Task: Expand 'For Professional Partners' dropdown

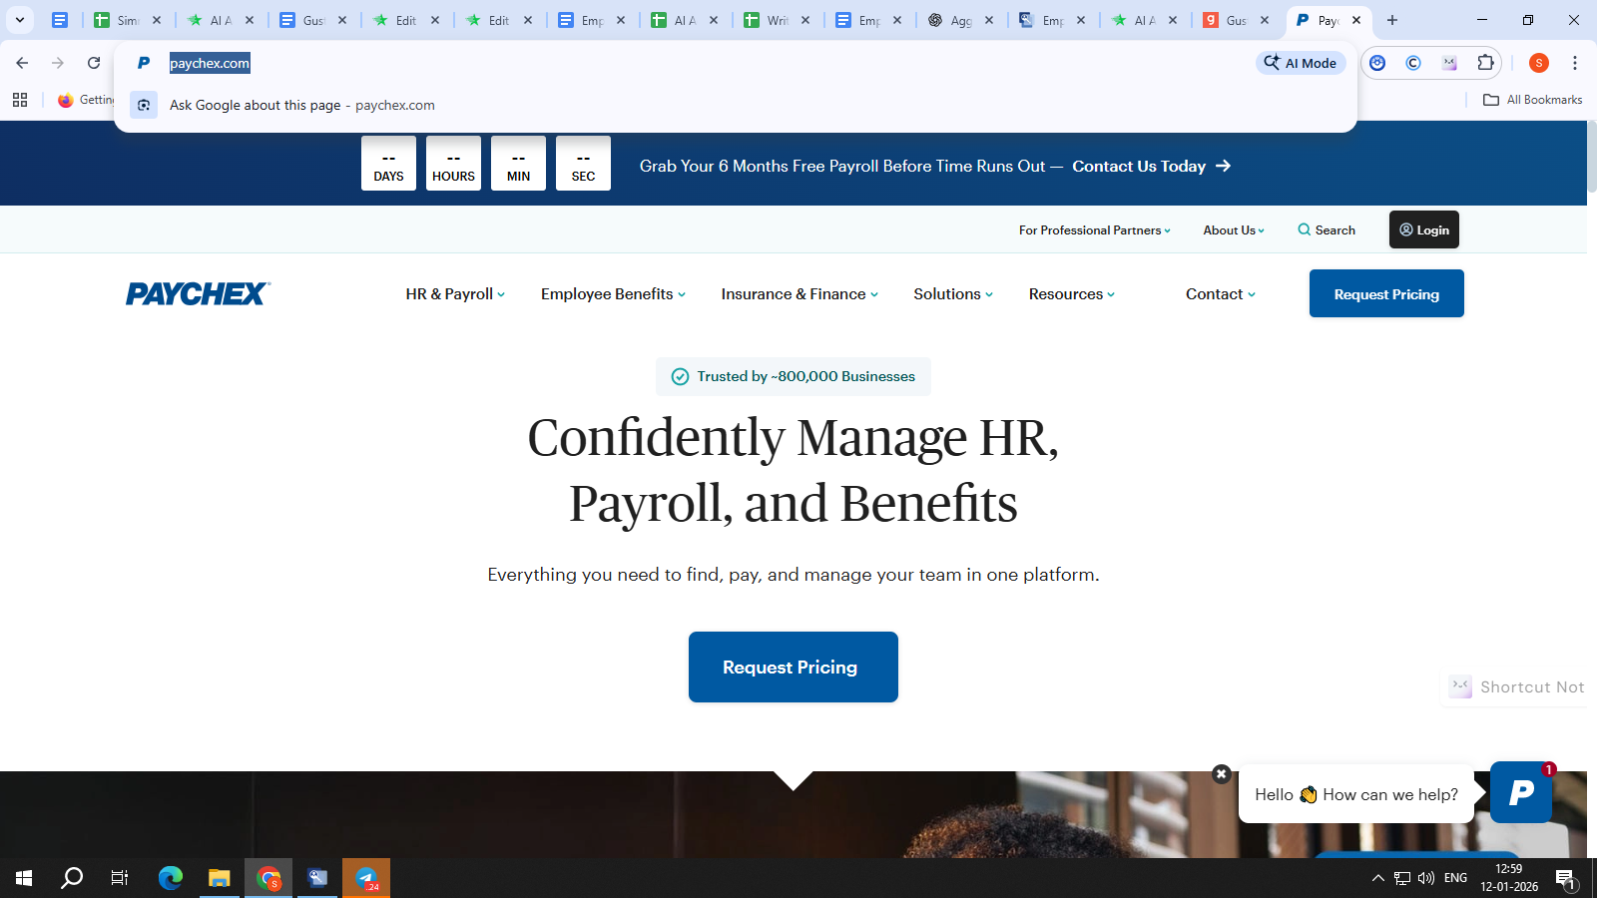Action: click(1095, 230)
